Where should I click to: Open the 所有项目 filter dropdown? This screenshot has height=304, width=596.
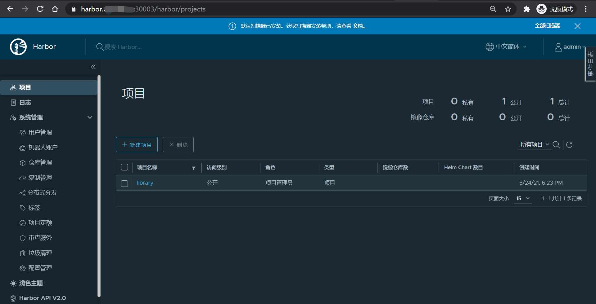point(535,144)
